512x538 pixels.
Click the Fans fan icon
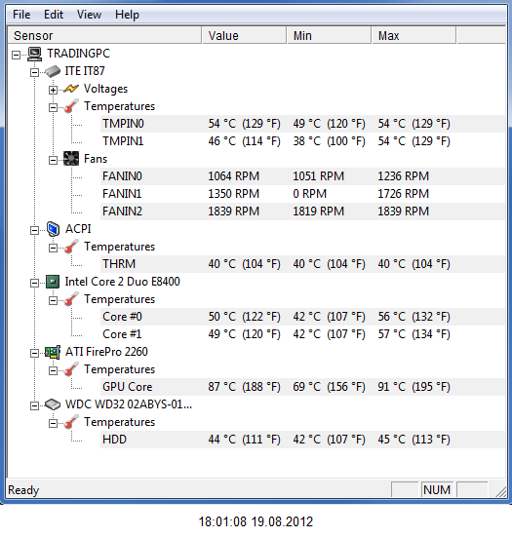coord(71,159)
